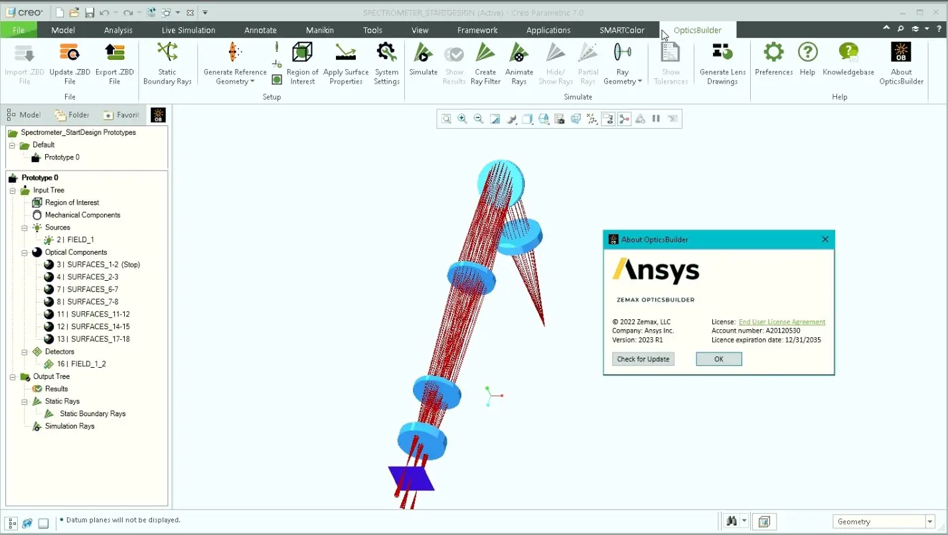
Task: Open the Knowledgebase
Action: [x=848, y=59]
